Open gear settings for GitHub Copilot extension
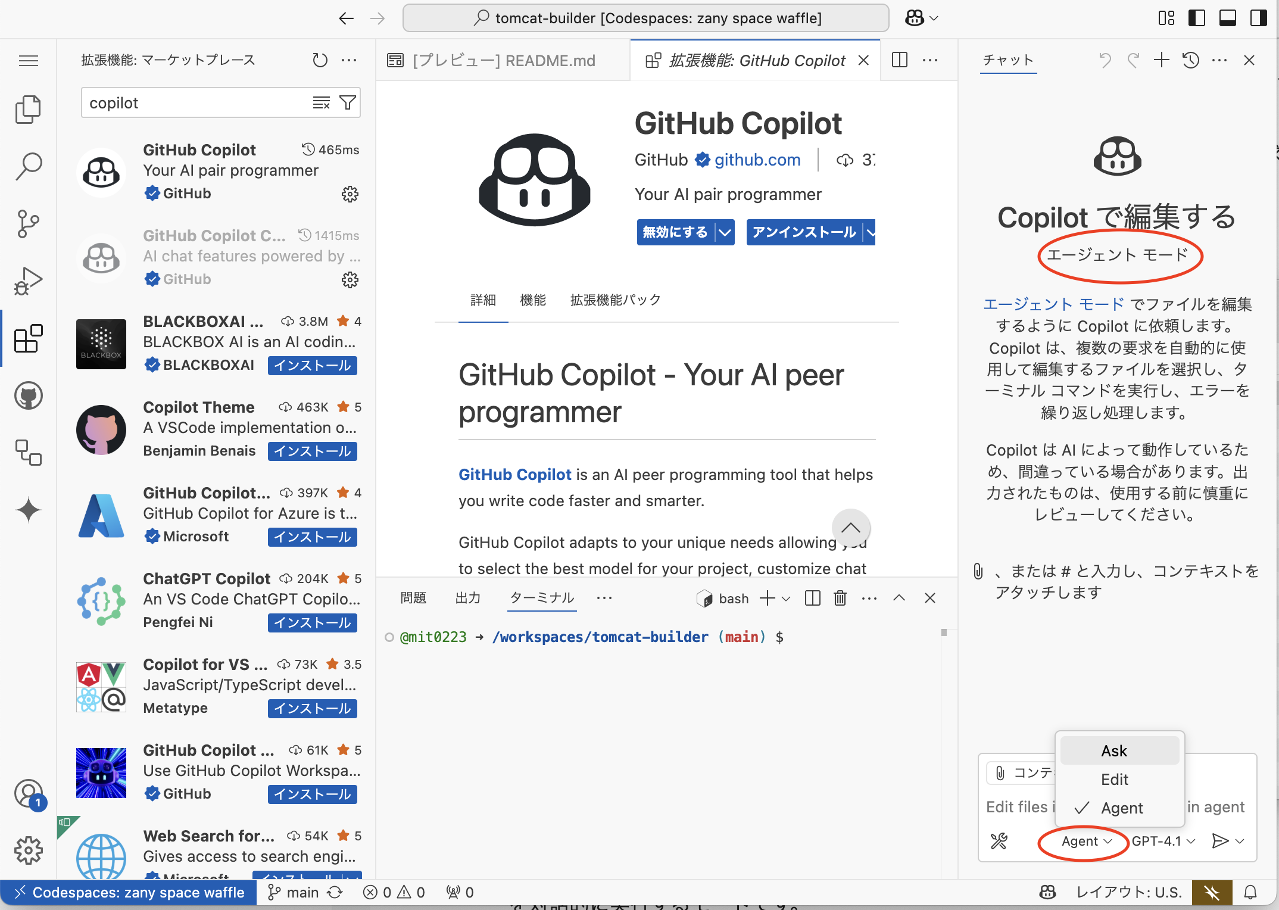This screenshot has width=1279, height=910. 350,194
